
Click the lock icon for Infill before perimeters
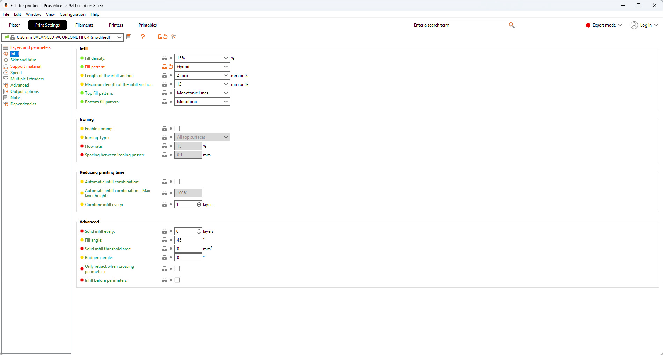[165, 280]
